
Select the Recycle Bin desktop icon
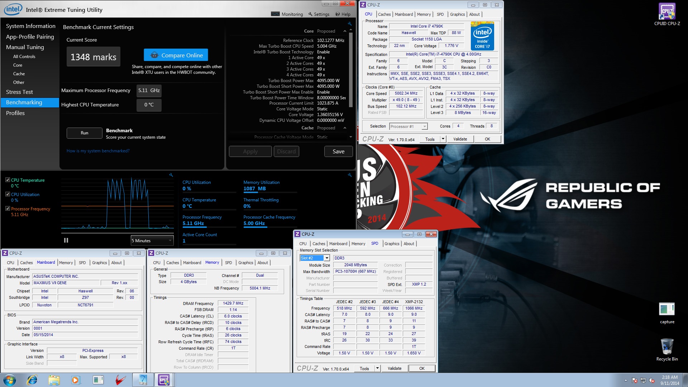click(x=667, y=350)
